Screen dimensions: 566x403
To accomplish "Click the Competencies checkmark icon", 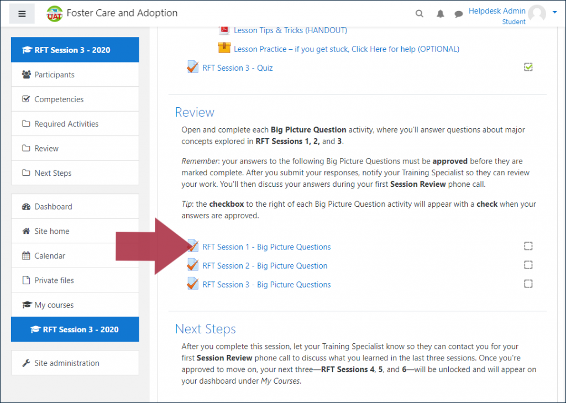I will point(26,99).
